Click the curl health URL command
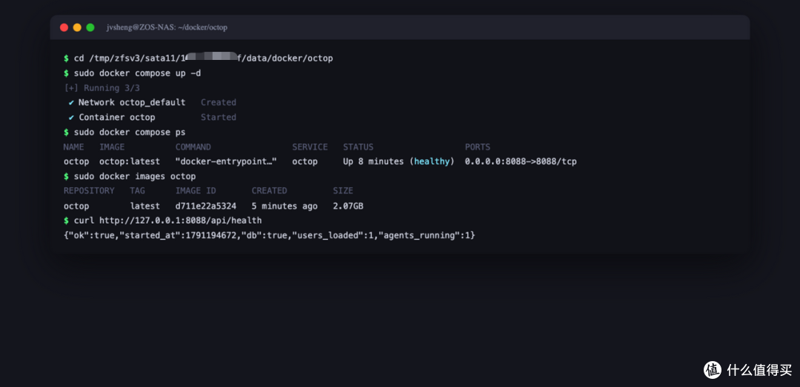800x387 pixels. pos(168,221)
